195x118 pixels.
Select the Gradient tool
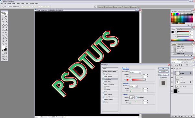click(6, 30)
